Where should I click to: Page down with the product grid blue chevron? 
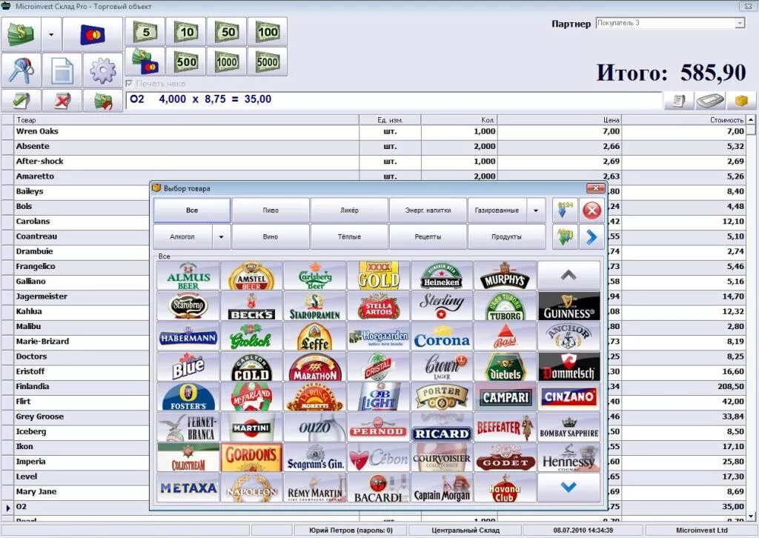[569, 487]
